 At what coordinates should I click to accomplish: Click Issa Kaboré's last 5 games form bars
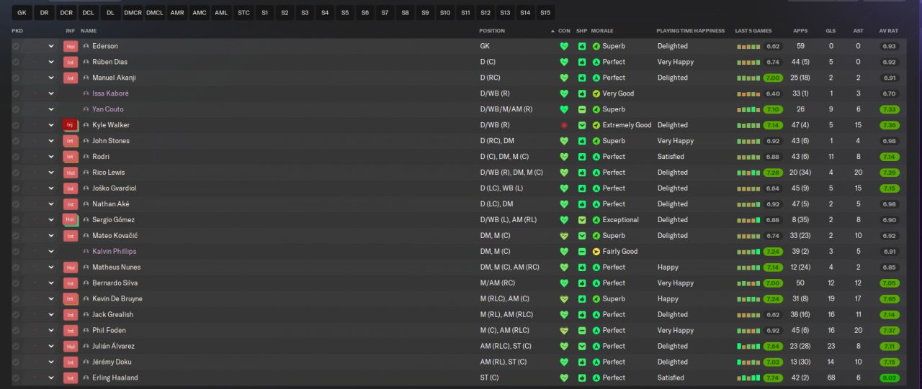748,93
